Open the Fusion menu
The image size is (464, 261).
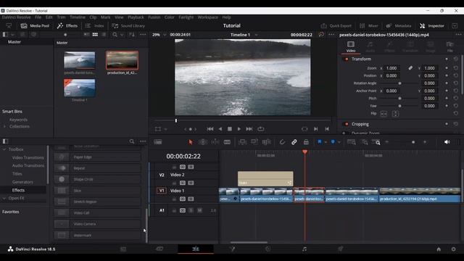154,17
